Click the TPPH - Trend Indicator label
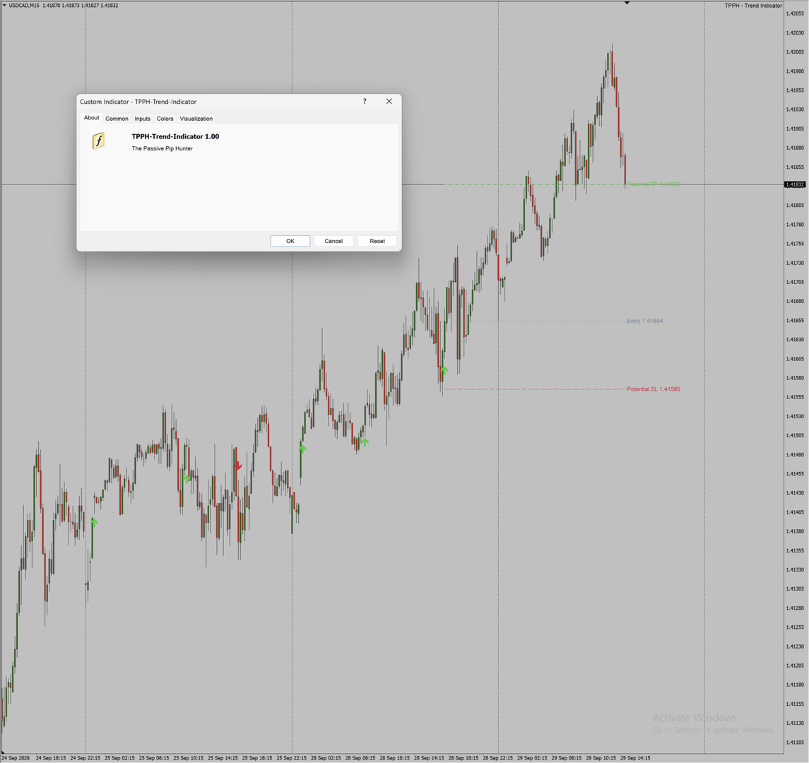This screenshot has width=809, height=763. (753, 6)
